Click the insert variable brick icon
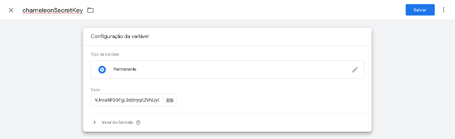This screenshot has height=139, width=455. pyautogui.click(x=170, y=100)
